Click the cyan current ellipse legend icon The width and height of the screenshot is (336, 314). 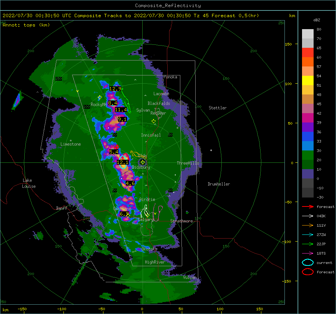coord(308,262)
